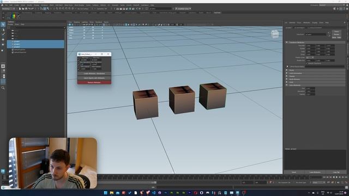349x196 pixels.
Task: Collapse the Extra Attributes section
Action: point(287,85)
